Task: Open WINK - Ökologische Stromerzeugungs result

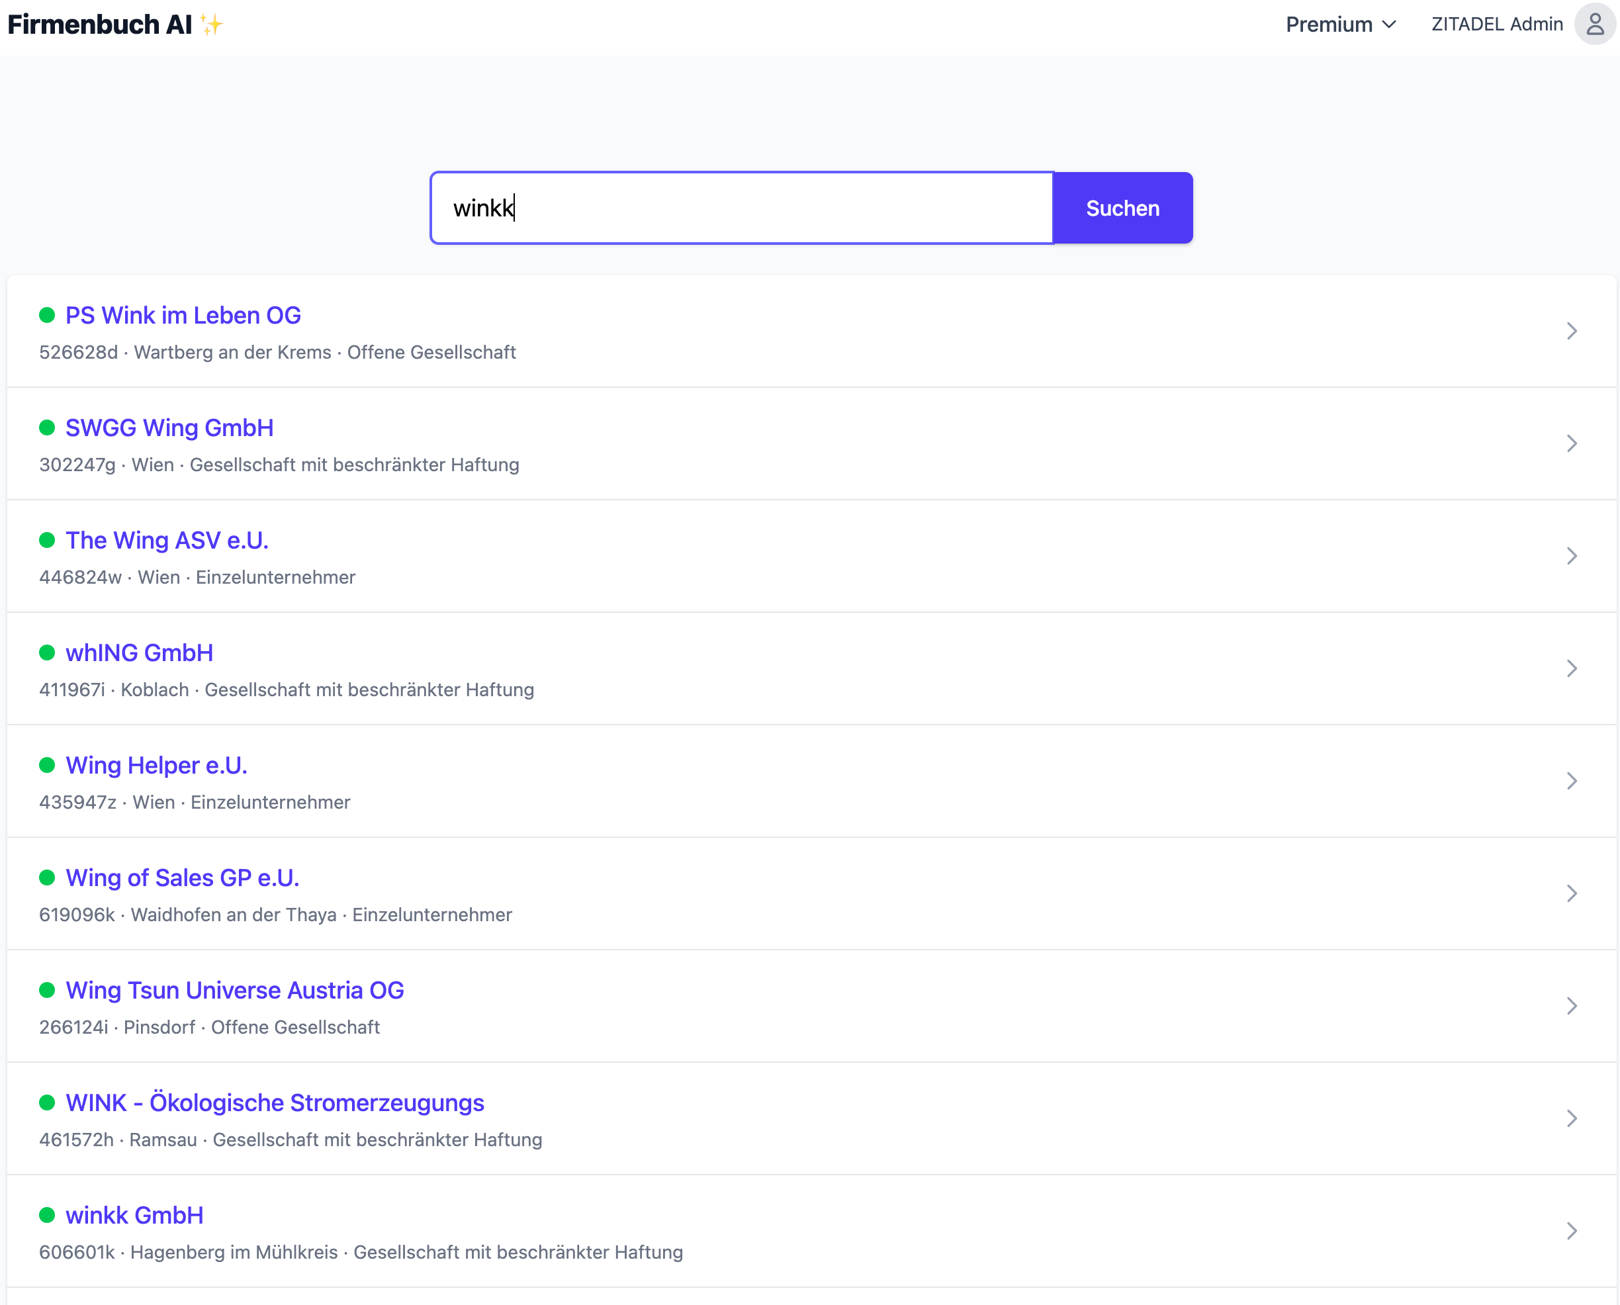Action: tap(275, 1102)
